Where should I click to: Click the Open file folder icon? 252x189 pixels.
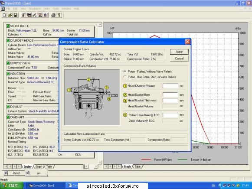10,15
